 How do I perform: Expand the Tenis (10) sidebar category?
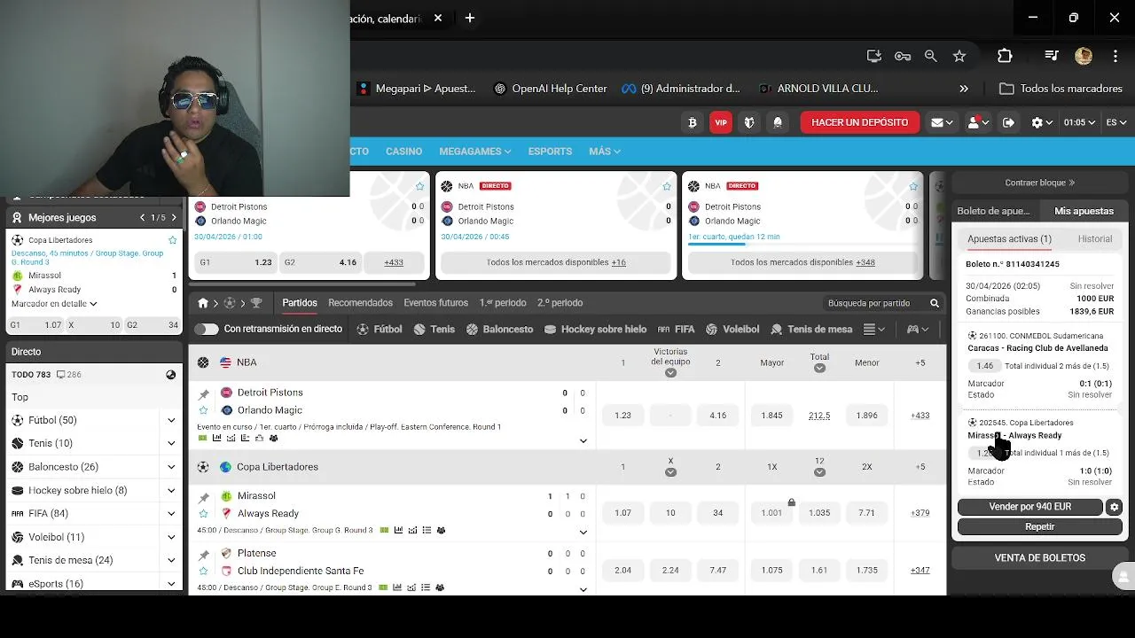[171, 443]
